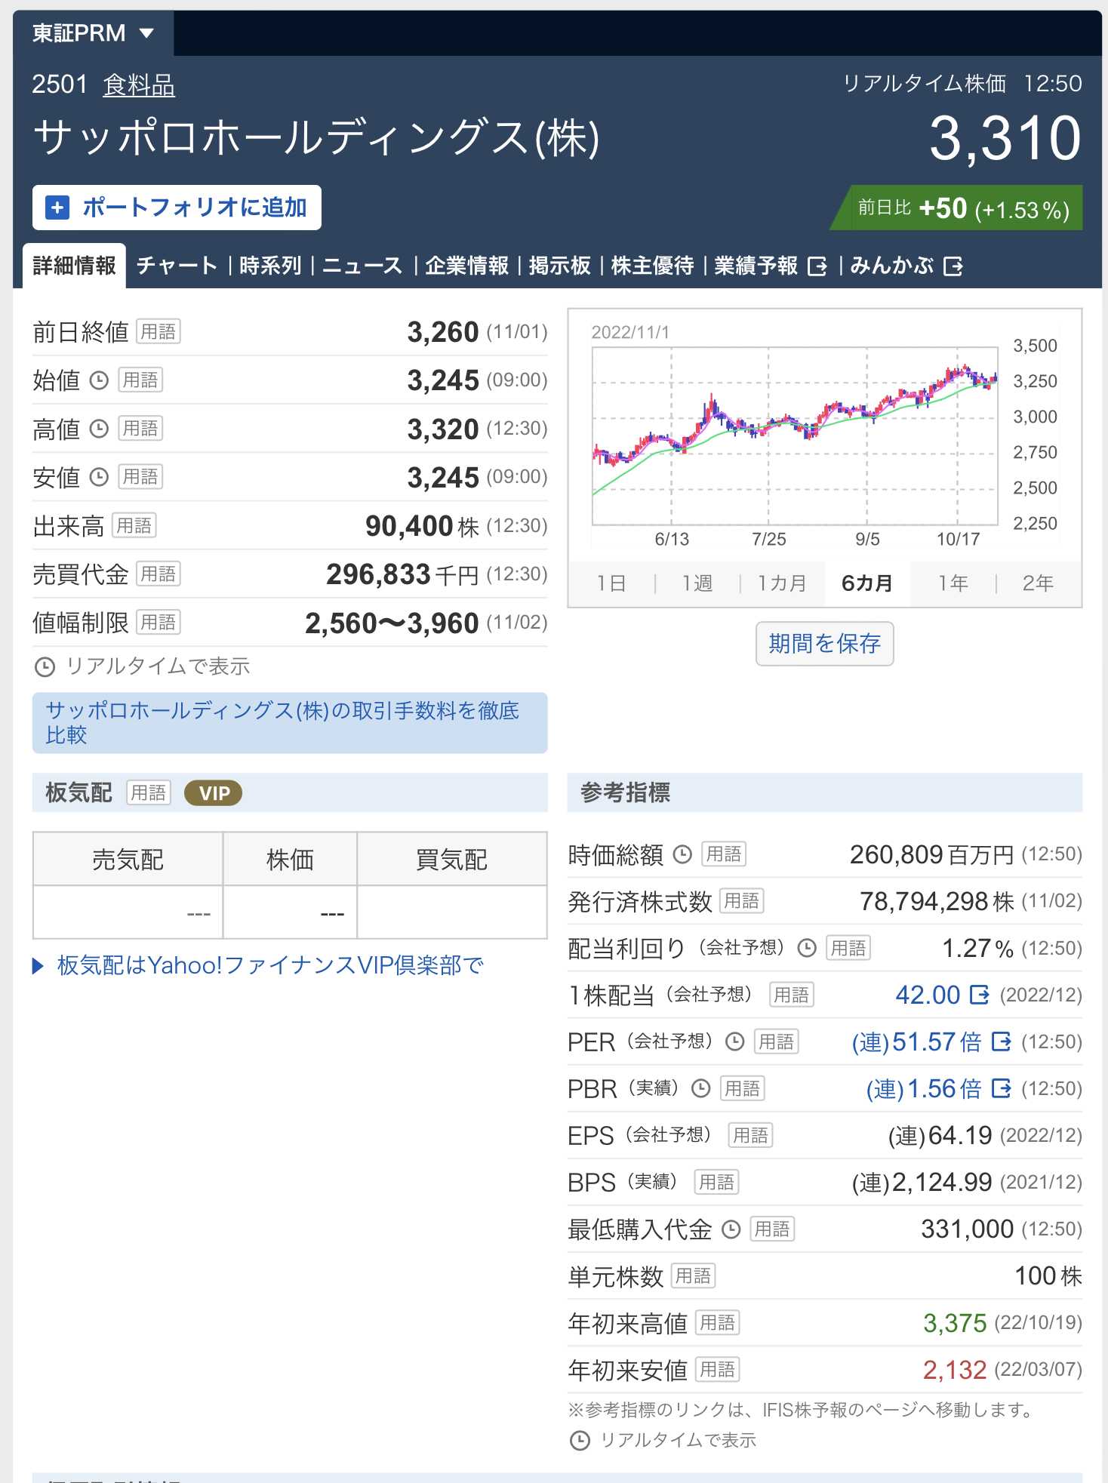The width and height of the screenshot is (1108, 1483).
Task: Select the 詳細情報 tab
Action: point(74,266)
